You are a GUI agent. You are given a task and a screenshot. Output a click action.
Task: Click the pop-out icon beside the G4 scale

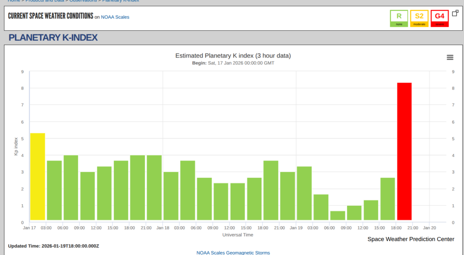454,14
